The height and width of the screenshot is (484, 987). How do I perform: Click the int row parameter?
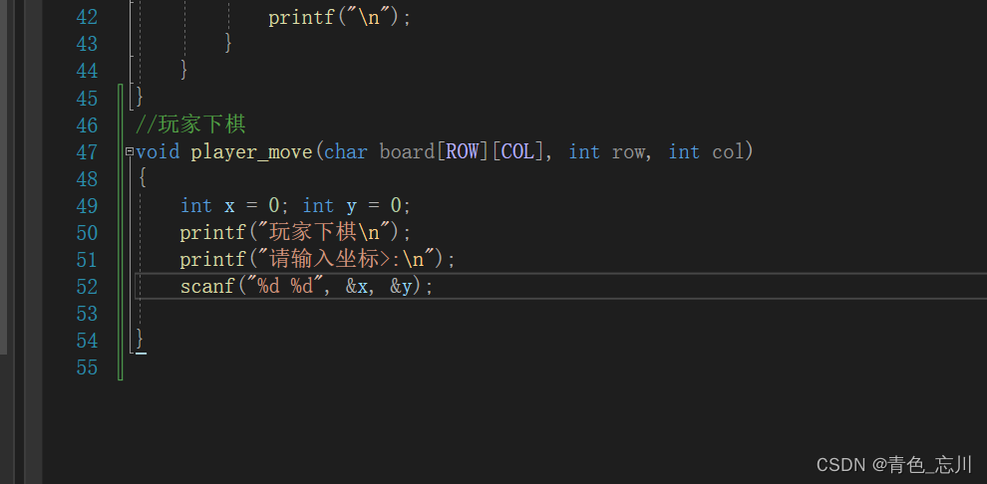click(x=607, y=152)
